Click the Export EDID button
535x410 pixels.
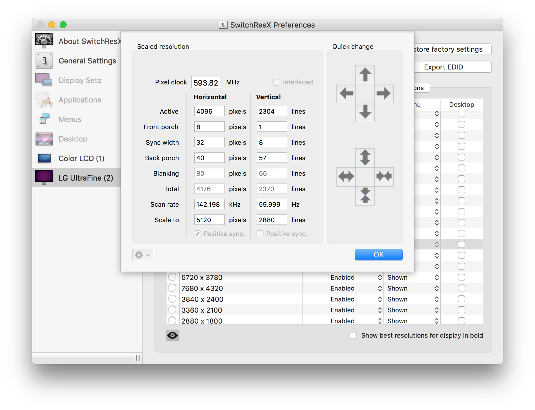point(453,67)
